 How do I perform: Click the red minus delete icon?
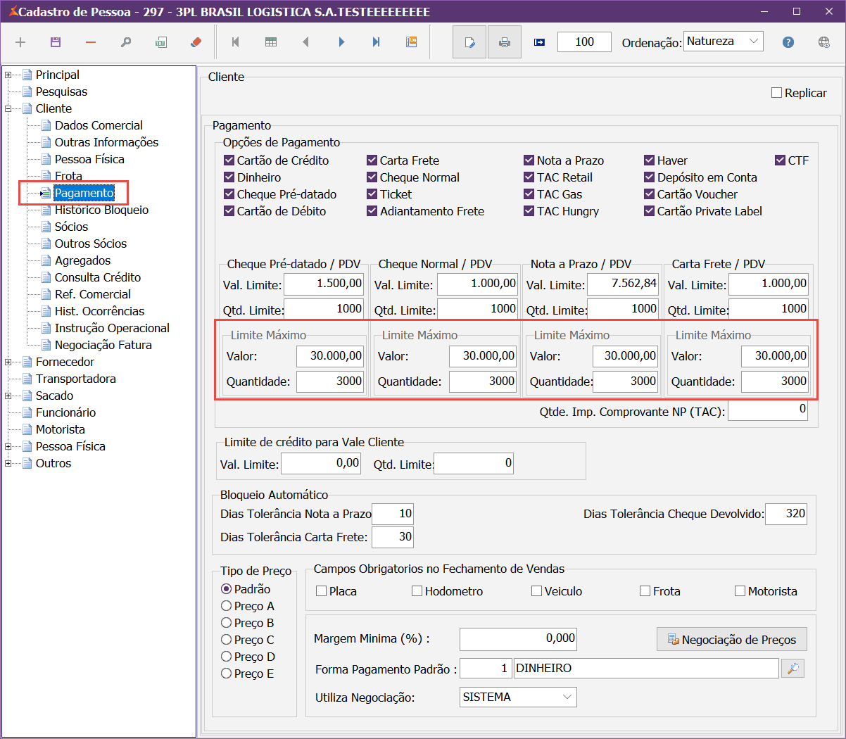coord(91,42)
